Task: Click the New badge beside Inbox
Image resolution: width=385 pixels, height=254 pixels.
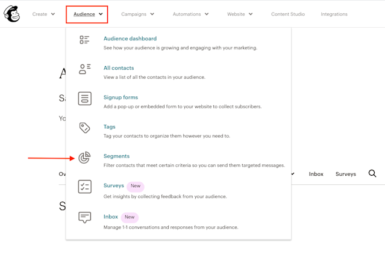Action: point(130,217)
